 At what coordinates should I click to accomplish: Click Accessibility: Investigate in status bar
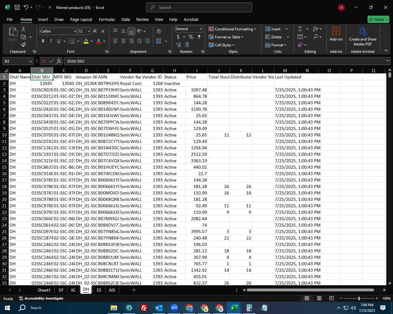pos(41,298)
